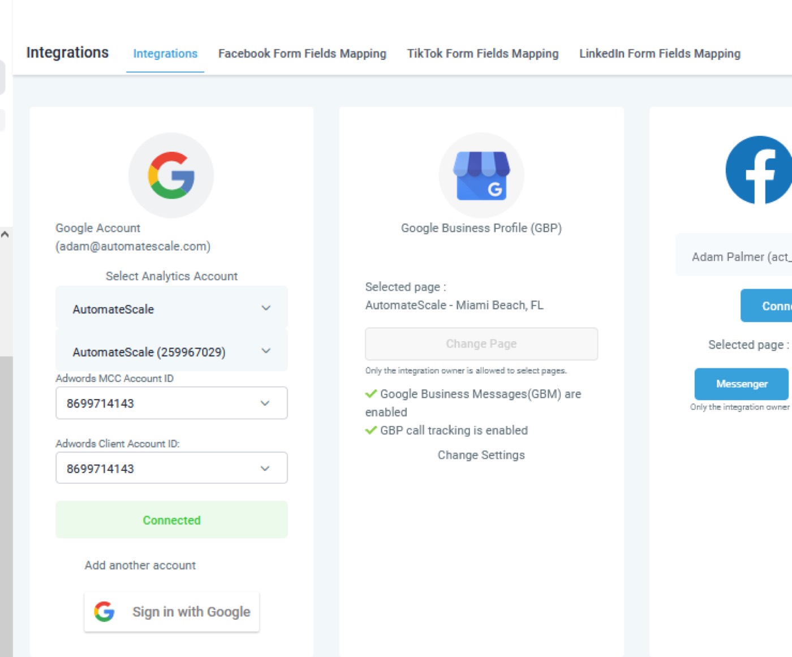This screenshot has height=657, width=792.
Task: Click the blue Messenger button
Action: pyautogui.click(x=741, y=384)
